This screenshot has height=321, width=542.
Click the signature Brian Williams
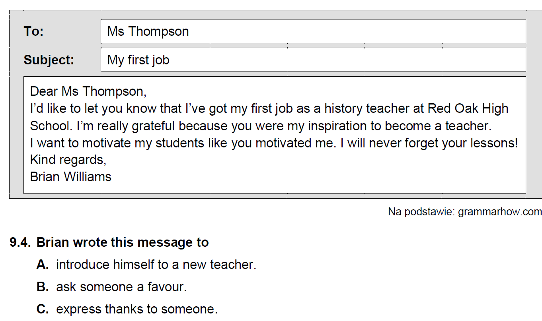coord(71,176)
